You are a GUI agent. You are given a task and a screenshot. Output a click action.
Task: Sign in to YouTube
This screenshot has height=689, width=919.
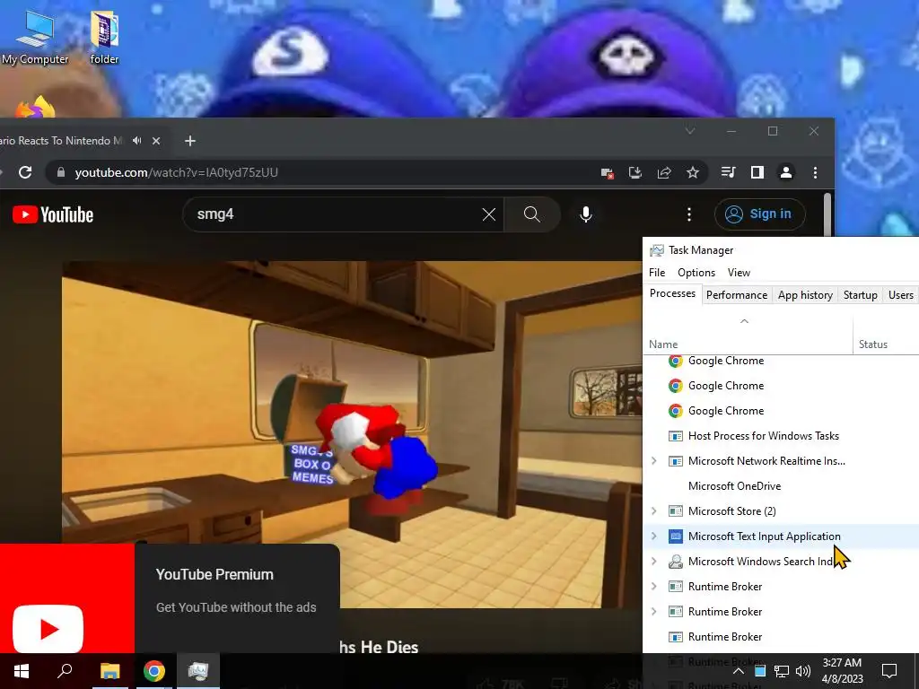[x=759, y=214]
